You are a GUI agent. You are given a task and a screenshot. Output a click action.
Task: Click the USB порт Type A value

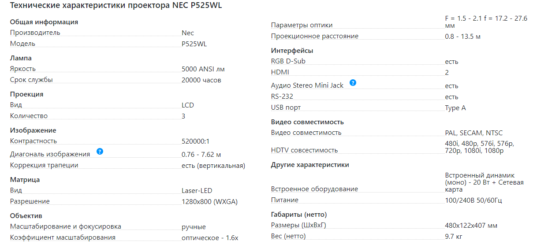tap(455, 108)
